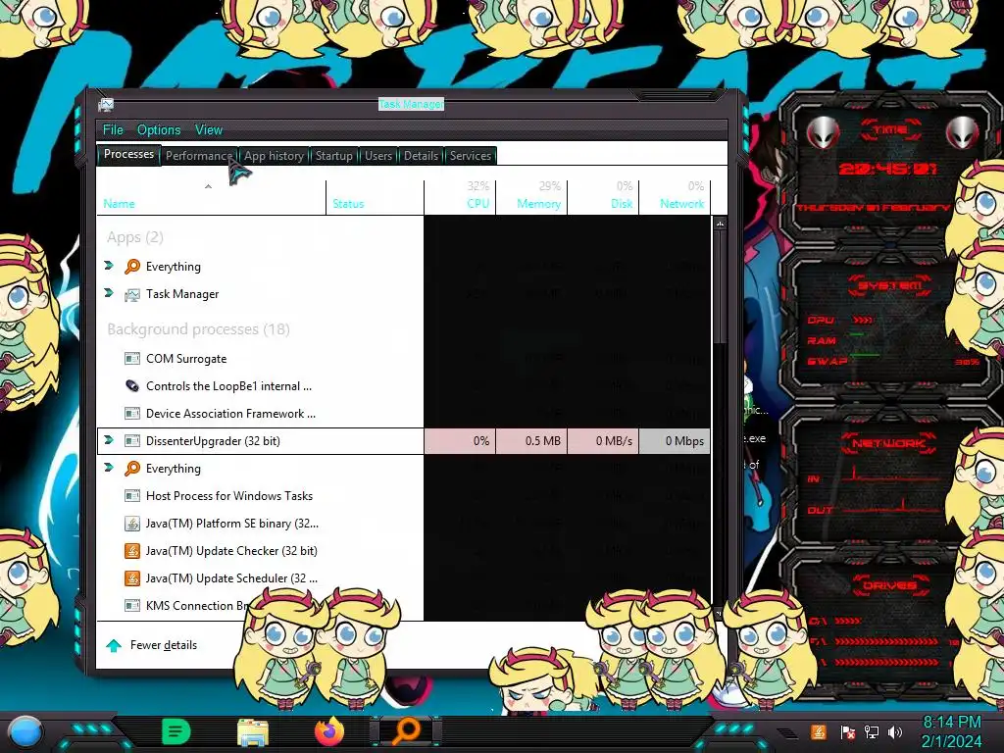Click the Everything app icon under Apps
This screenshot has height=753, width=1004.
132,267
